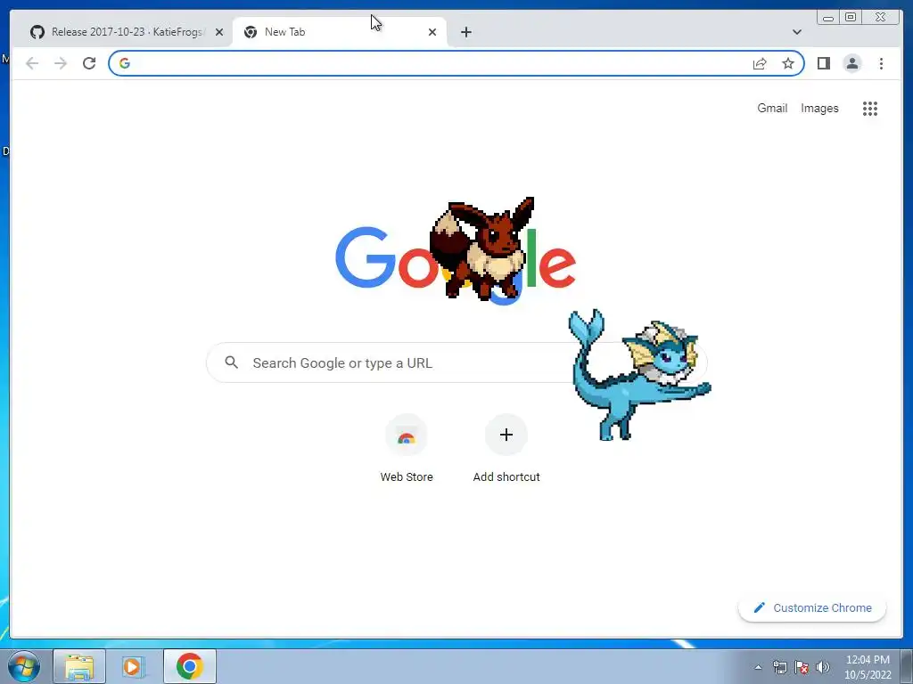Open the Windows Start menu orb
The height and width of the screenshot is (684, 913).
point(23,666)
